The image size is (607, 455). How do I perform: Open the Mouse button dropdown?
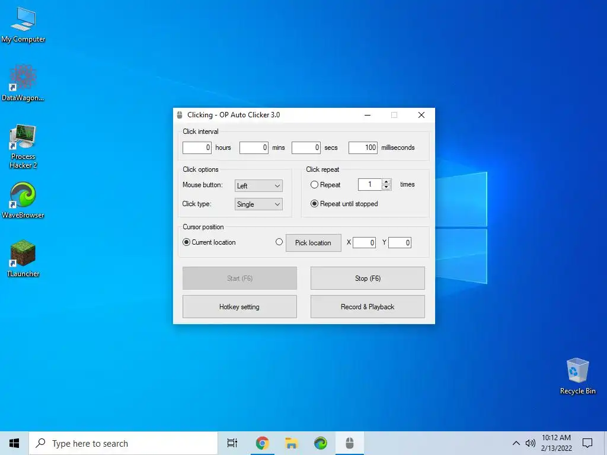point(258,185)
